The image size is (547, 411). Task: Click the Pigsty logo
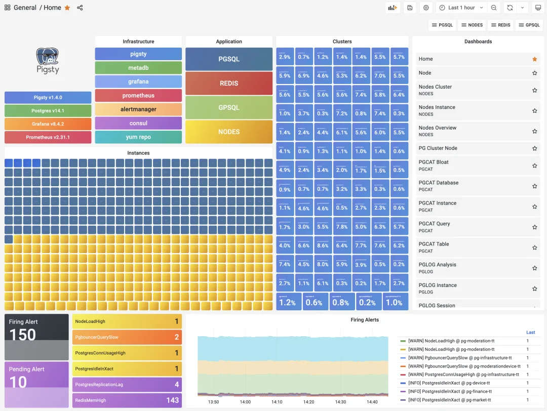point(48,60)
